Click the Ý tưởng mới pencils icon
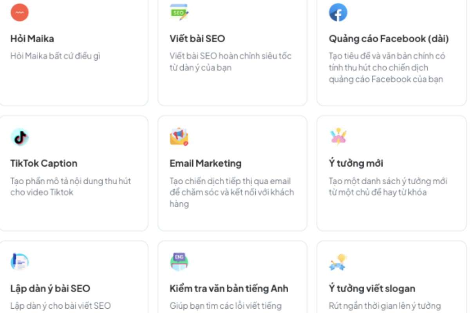 [x=338, y=137]
